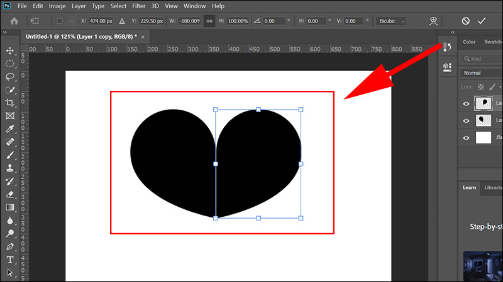The height and width of the screenshot is (282, 503).
Task: Select the Move tool
Action: [10, 50]
